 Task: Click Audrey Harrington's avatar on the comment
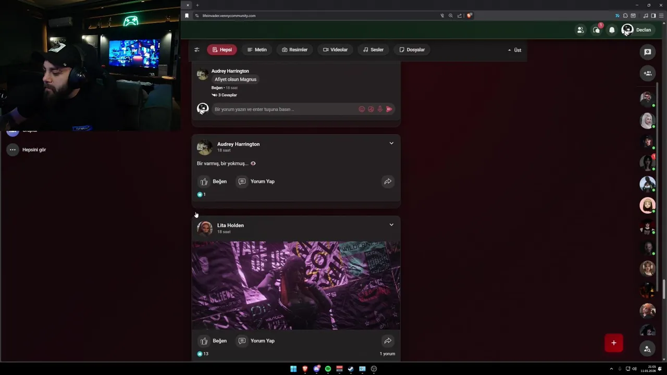[x=202, y=74]
